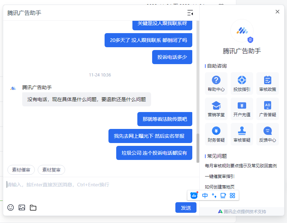Click the timestamp 11-24 10:36
The image size is (287, 223).
[x=100, y=75]
